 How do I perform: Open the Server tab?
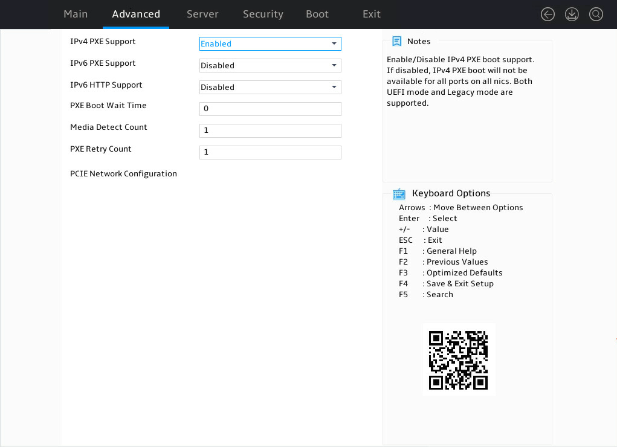coord(202,14)
